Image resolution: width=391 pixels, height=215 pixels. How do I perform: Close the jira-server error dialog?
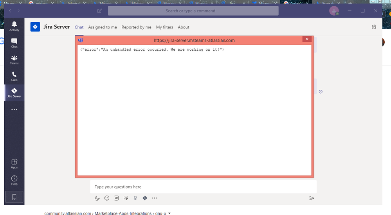tap(307, 39)
